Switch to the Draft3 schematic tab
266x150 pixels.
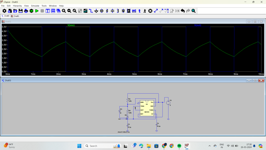[x=5, y=16]
